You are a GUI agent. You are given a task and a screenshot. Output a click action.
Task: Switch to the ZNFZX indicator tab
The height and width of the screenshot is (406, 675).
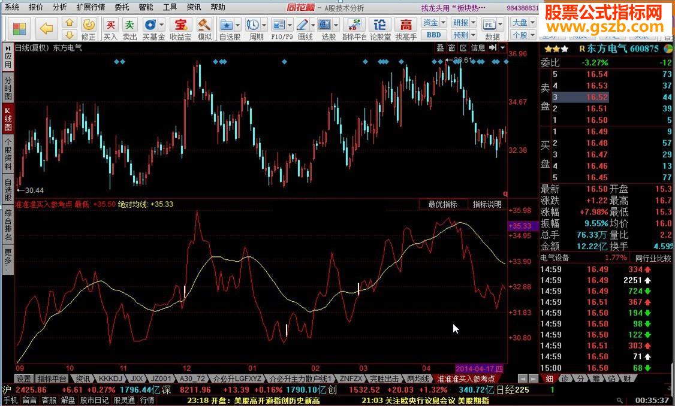point(351,378)
